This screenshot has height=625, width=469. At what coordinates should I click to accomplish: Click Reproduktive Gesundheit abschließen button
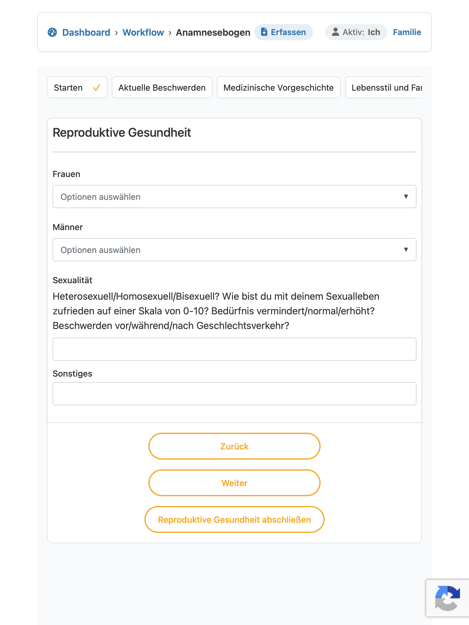tap(234, 519)
